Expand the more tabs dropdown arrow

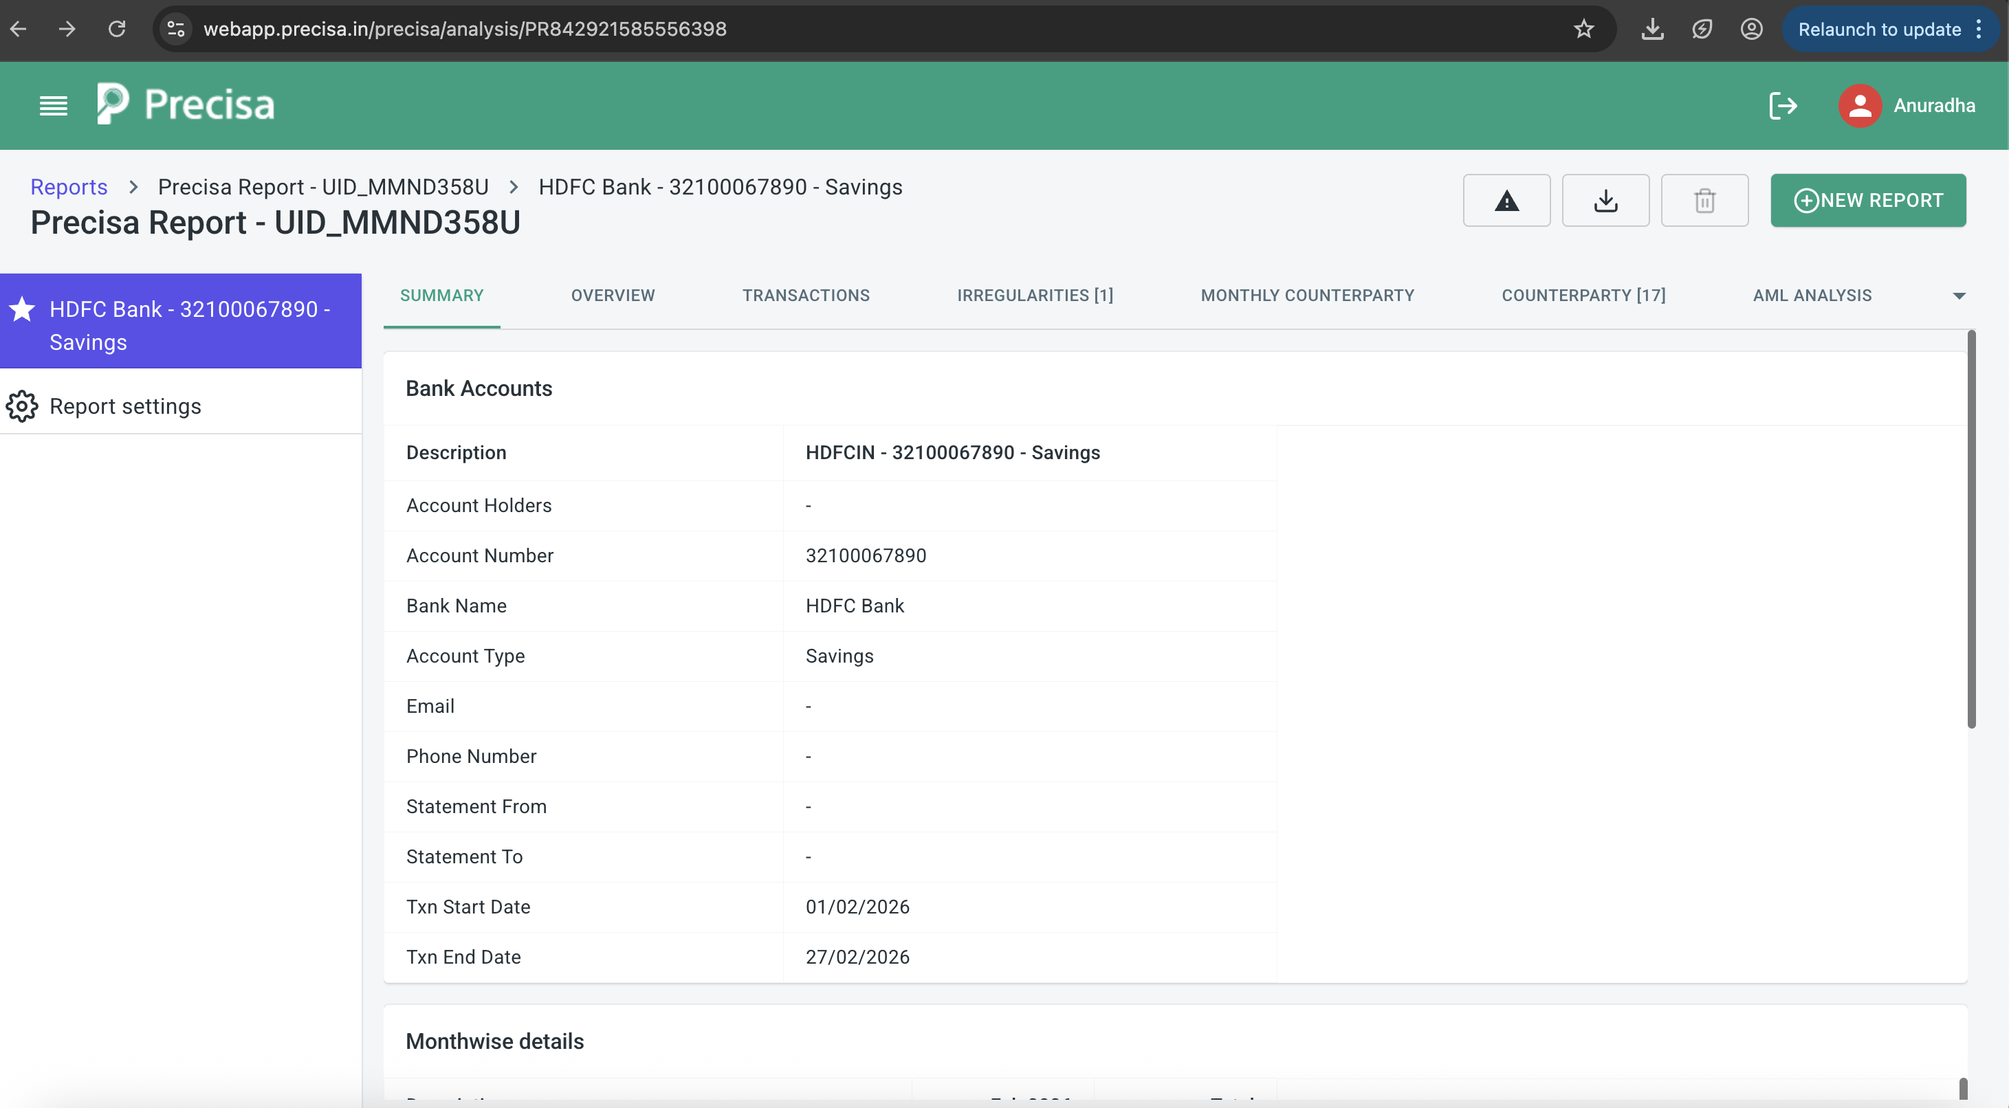click(1958, 296)
